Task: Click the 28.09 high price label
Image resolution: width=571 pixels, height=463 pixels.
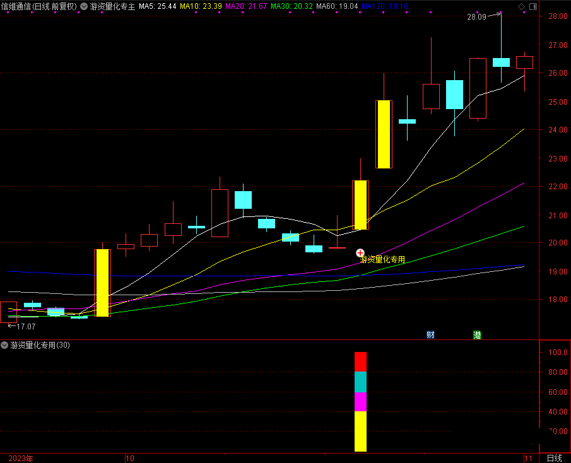Action: pyautogui.click(x=476, y=17)
